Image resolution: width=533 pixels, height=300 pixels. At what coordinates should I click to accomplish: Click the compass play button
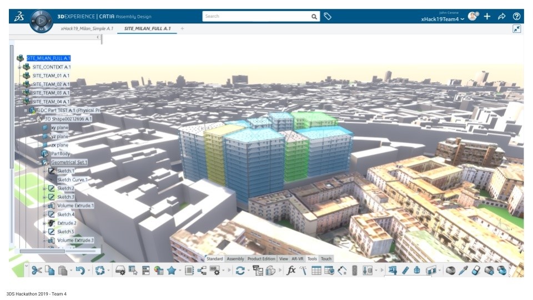coord(41,21)
